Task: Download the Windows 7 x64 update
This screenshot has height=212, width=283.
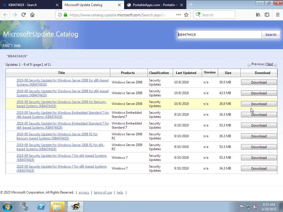Action: (x=259, y=158)
